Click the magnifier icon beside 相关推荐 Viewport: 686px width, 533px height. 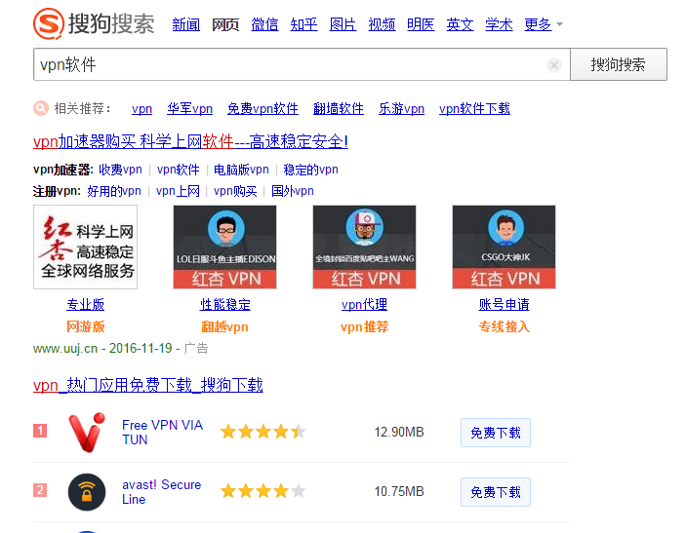click(x=41, y=108)
